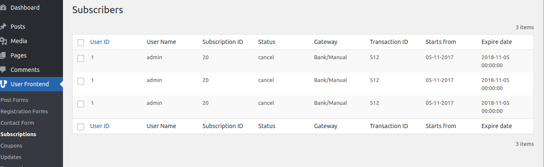The height and width of the screenshot is (167, 544).
Task: Click the Dashboard gauge icon
Action: tap(3, 8)
